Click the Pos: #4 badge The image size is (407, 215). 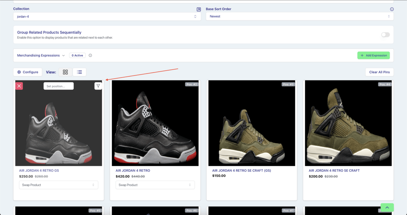pyautogui.click(x=385, y=84)
